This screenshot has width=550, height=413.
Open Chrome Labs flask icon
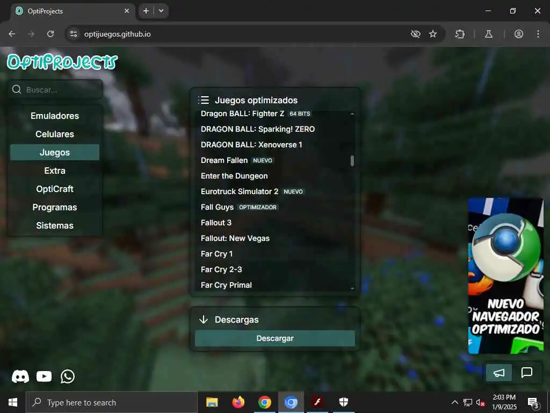[489, 34]
